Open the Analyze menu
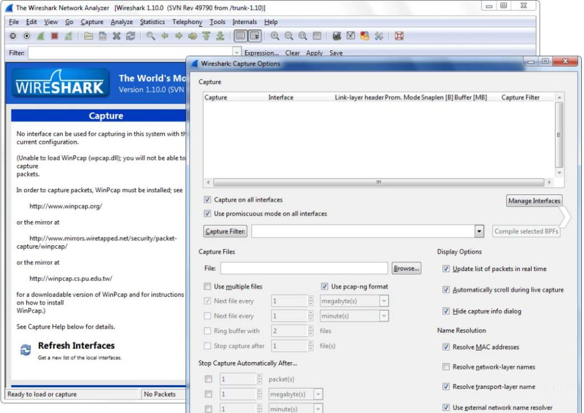Image resolution: width=584 pixels, height=413 pixels. pyautogui.click(x=122, y=22)
